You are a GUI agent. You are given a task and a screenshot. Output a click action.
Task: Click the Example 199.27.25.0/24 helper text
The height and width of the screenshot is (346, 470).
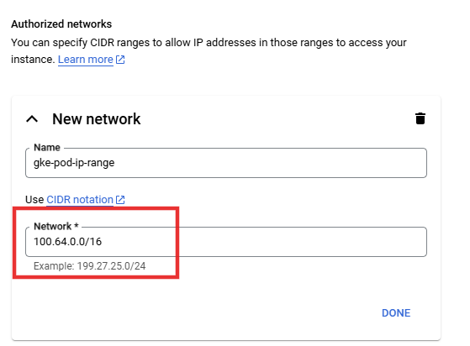click(x=90, y=266)
